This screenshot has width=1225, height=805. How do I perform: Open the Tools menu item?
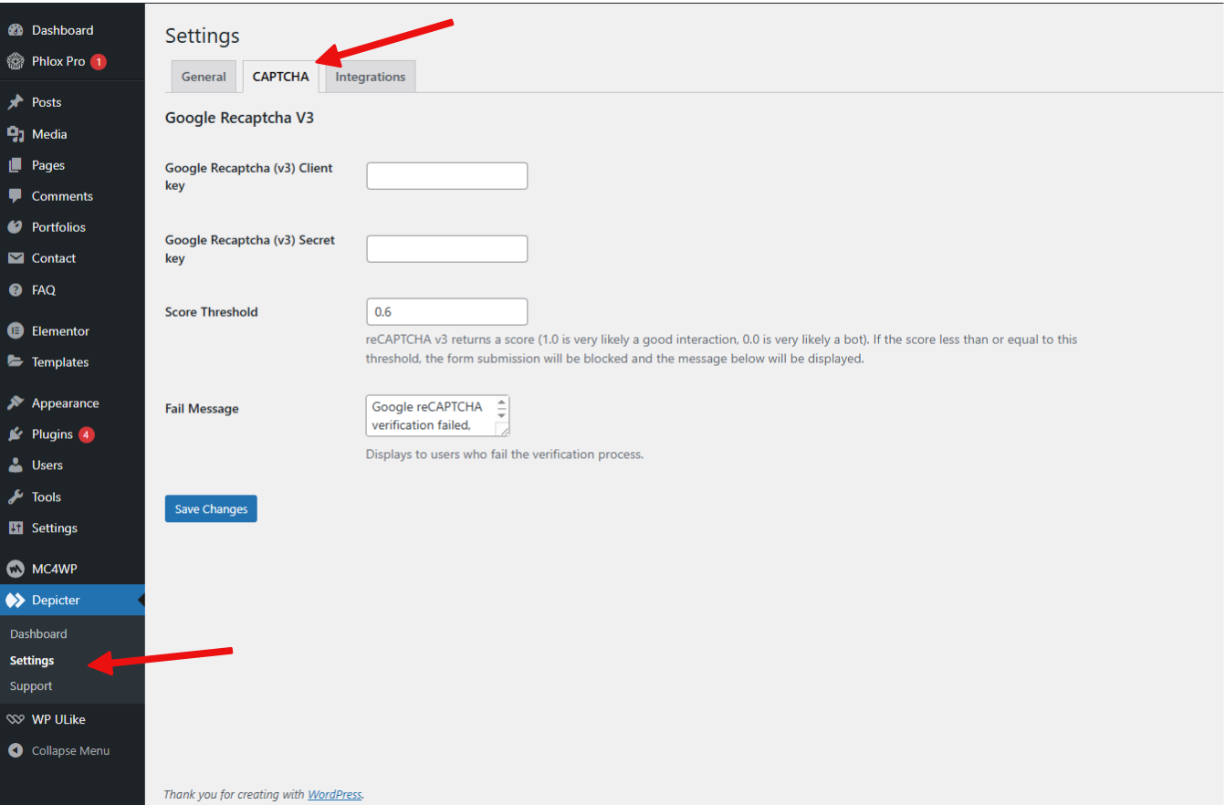point(47,497)
